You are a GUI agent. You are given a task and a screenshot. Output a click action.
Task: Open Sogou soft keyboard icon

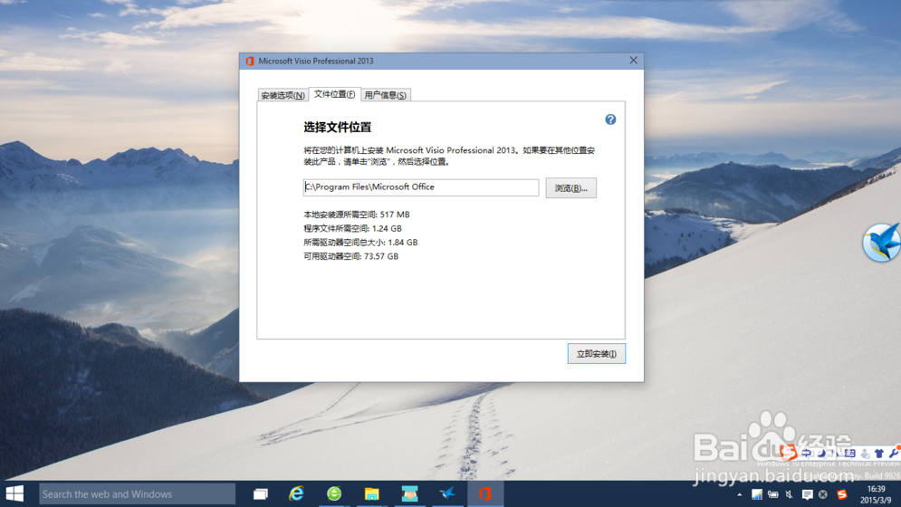[x=849, y=453]
